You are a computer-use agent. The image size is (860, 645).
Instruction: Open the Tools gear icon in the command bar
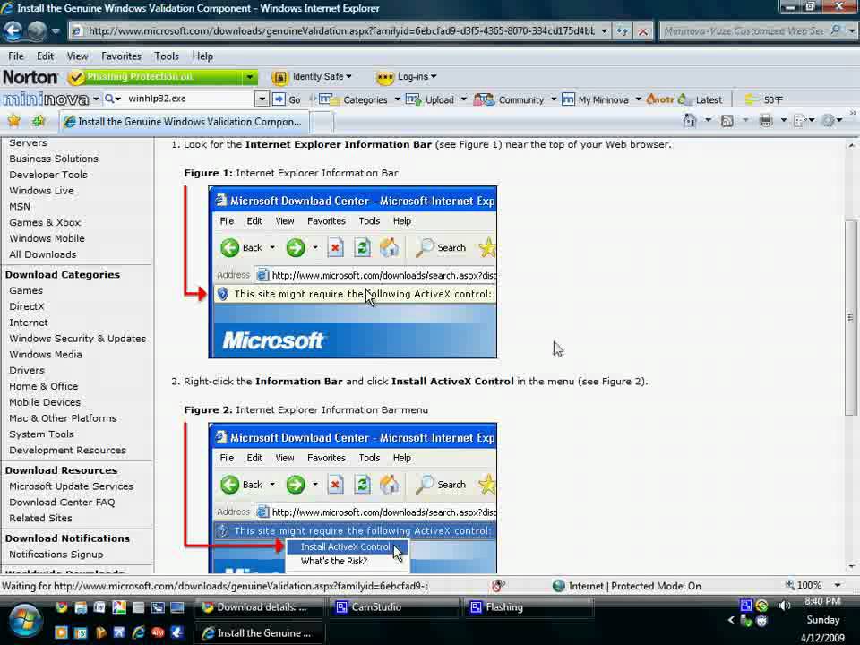pos(828,120)
